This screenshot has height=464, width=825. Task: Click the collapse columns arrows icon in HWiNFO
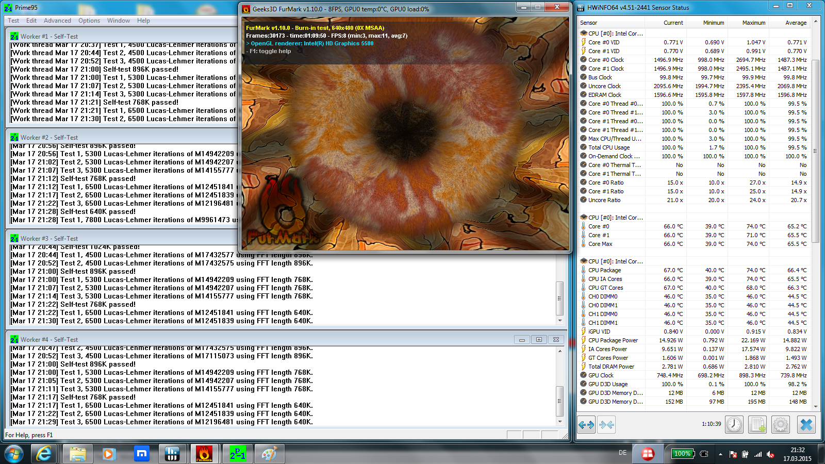(x=606, y=425)
